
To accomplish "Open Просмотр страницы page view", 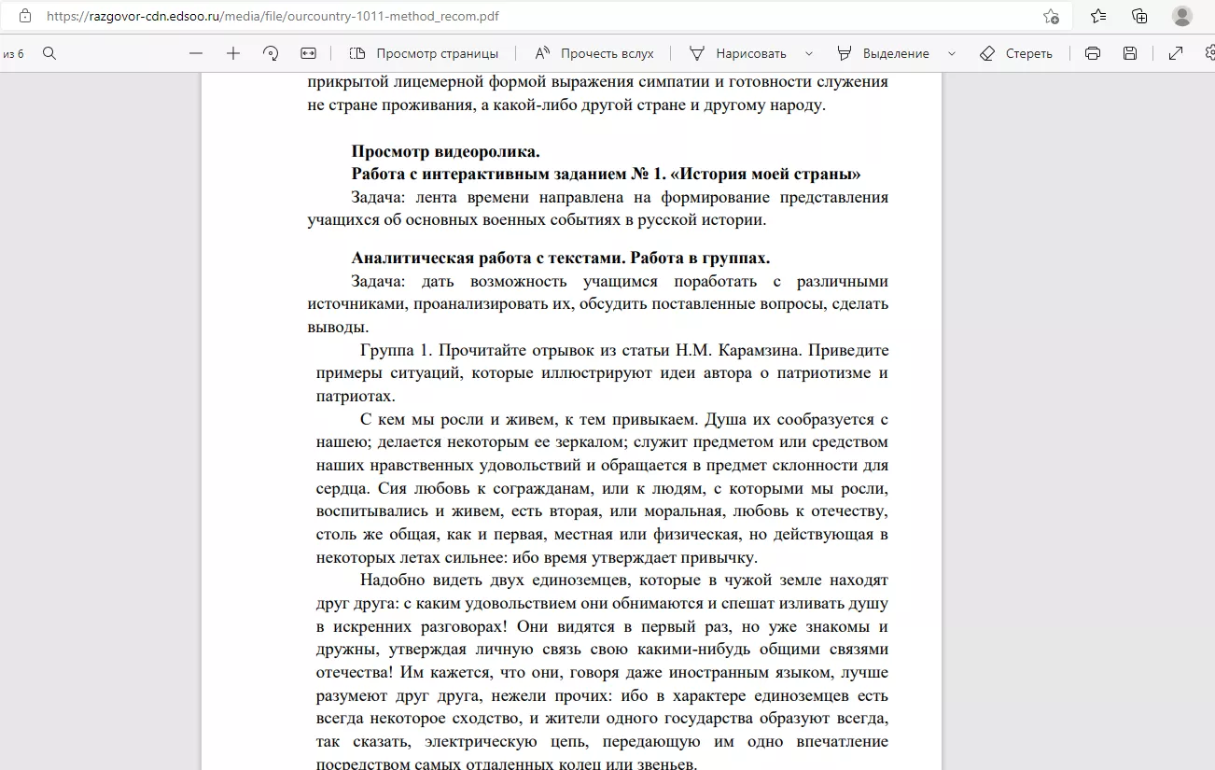I will [425, 53].
